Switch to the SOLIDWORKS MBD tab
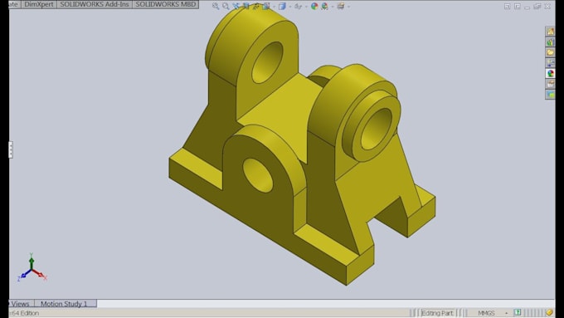 coord(165,4)
